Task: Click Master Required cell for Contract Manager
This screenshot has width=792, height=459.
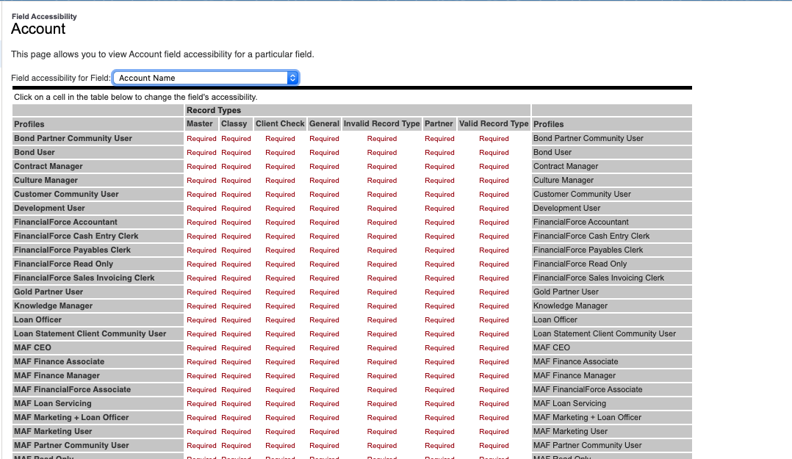Action: click(x=201, y=167)
